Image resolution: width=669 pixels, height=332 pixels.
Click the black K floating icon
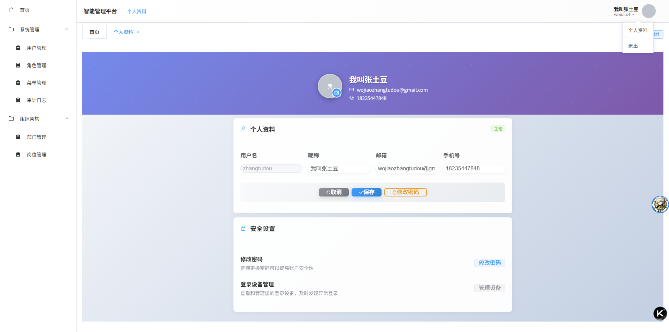[660, 314]
